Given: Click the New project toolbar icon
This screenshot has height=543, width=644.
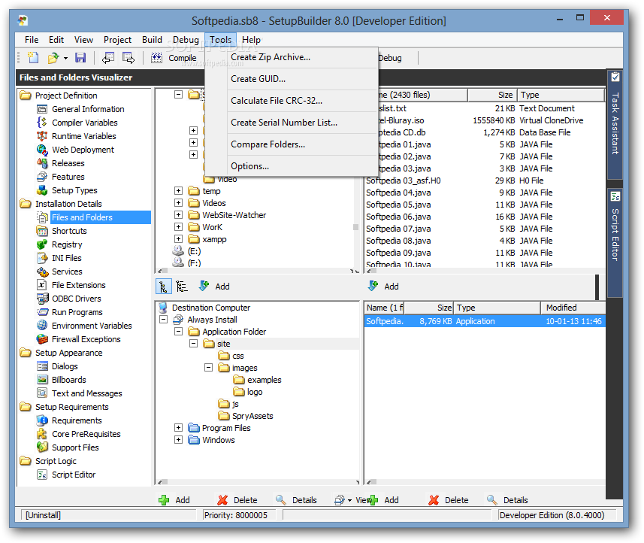Looking at the screenshot, I should [x=33, y=58].
